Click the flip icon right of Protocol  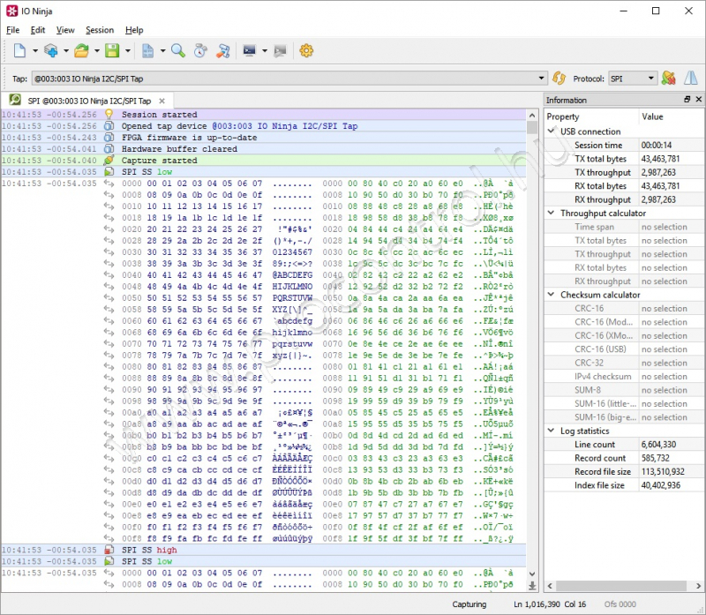pos(689,79)
